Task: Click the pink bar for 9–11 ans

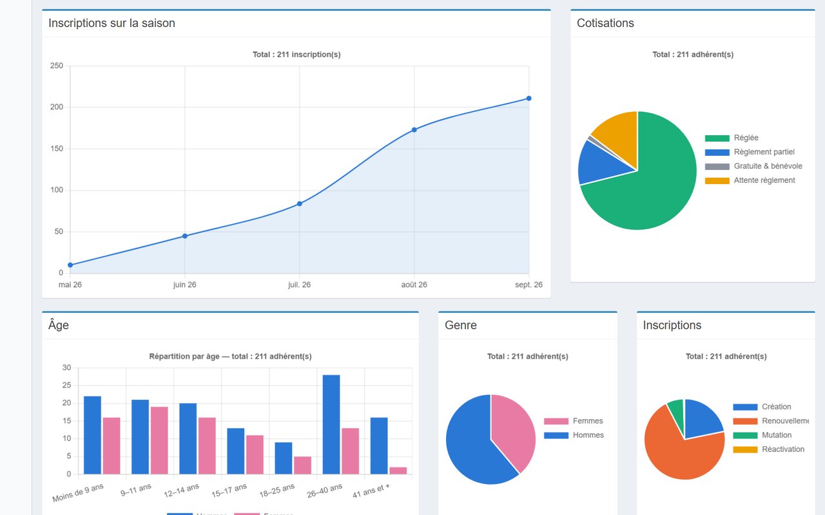Action: click(159, 440)
